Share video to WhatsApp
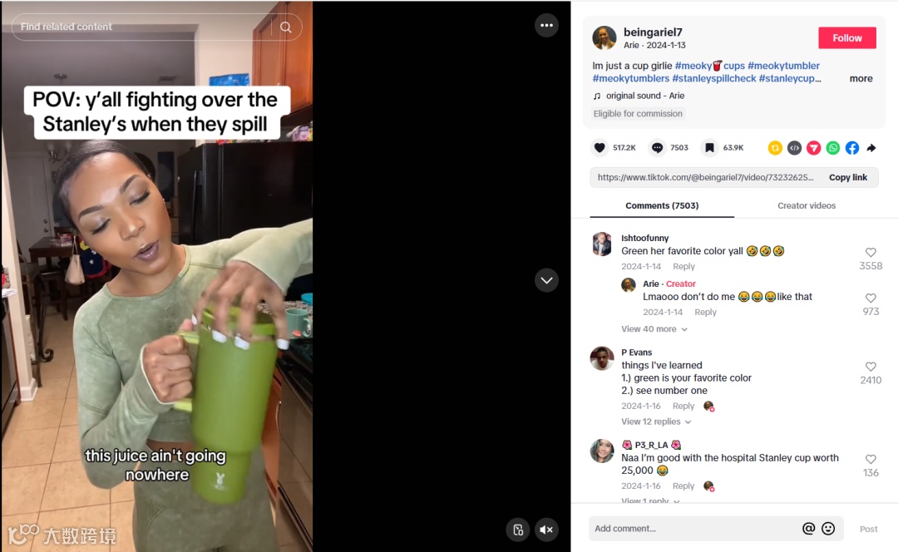Viewport: 898px width, 552px height. pyautogui.click(x=832, y=148)
